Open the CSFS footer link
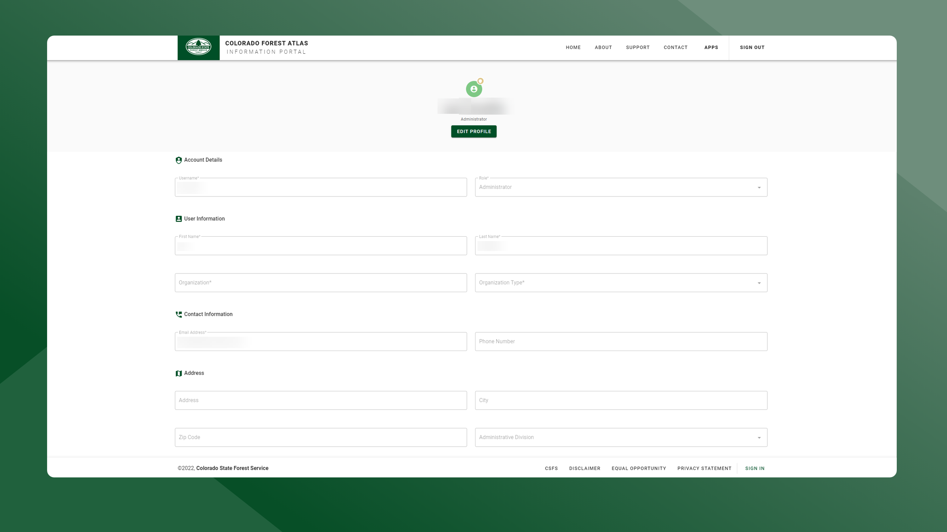 coord(551,468)
